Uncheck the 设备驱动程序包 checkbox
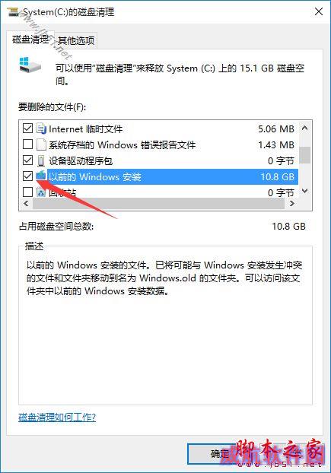 [27, 160]
